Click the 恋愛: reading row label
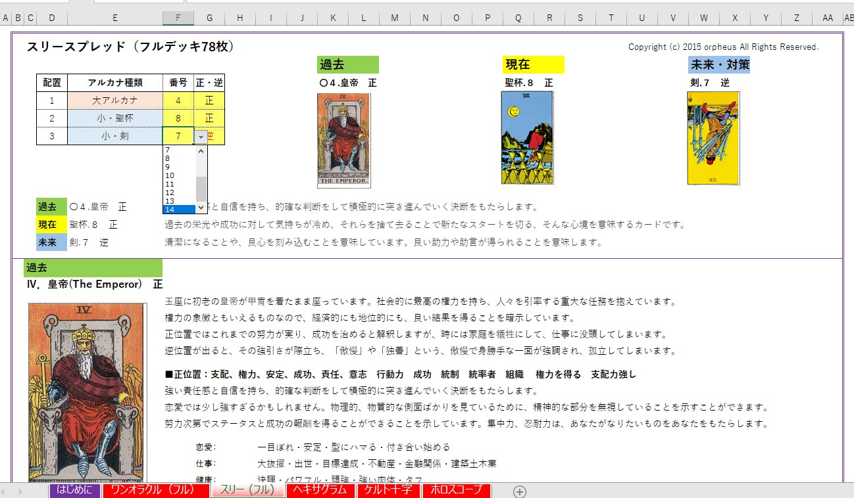The image size is (854, 498). click(205, 447)
